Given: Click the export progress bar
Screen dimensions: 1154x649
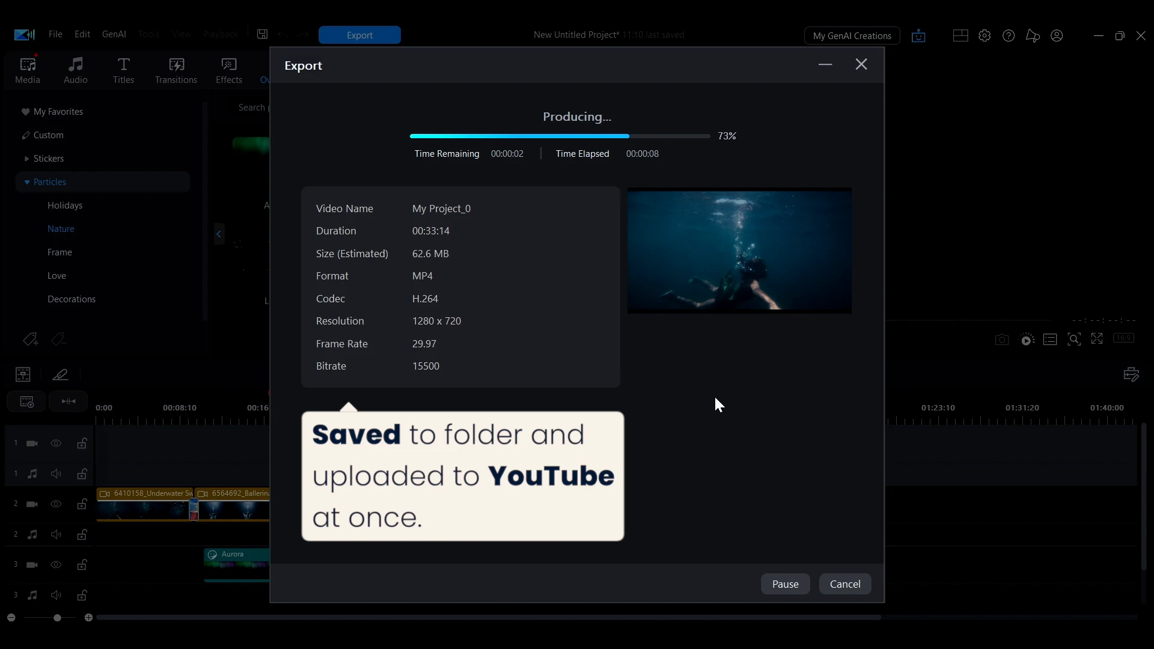Looking at the screenshot, I should [x=560, y=136].
